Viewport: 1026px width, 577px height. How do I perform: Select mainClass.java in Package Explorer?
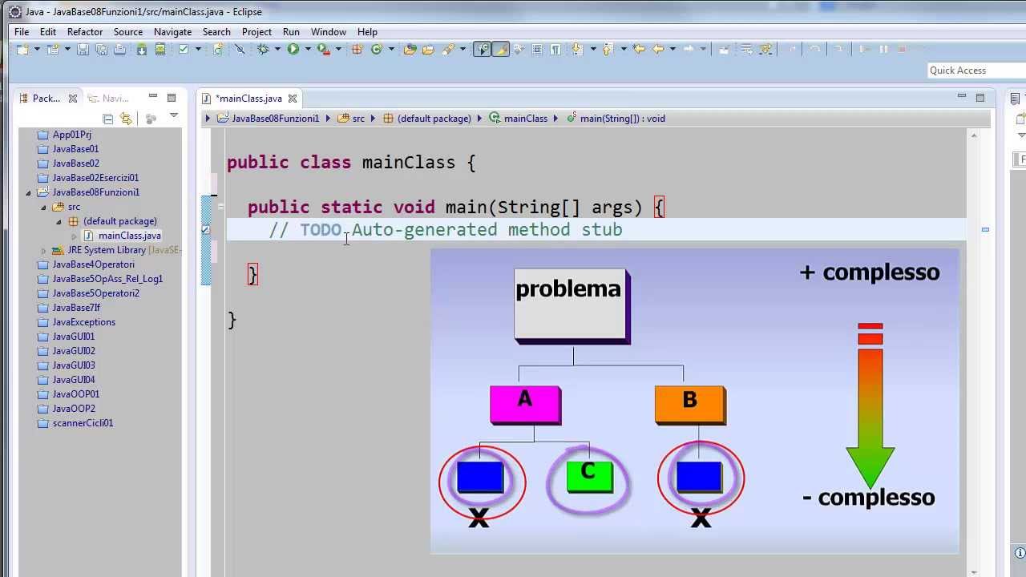coord(129,236)
